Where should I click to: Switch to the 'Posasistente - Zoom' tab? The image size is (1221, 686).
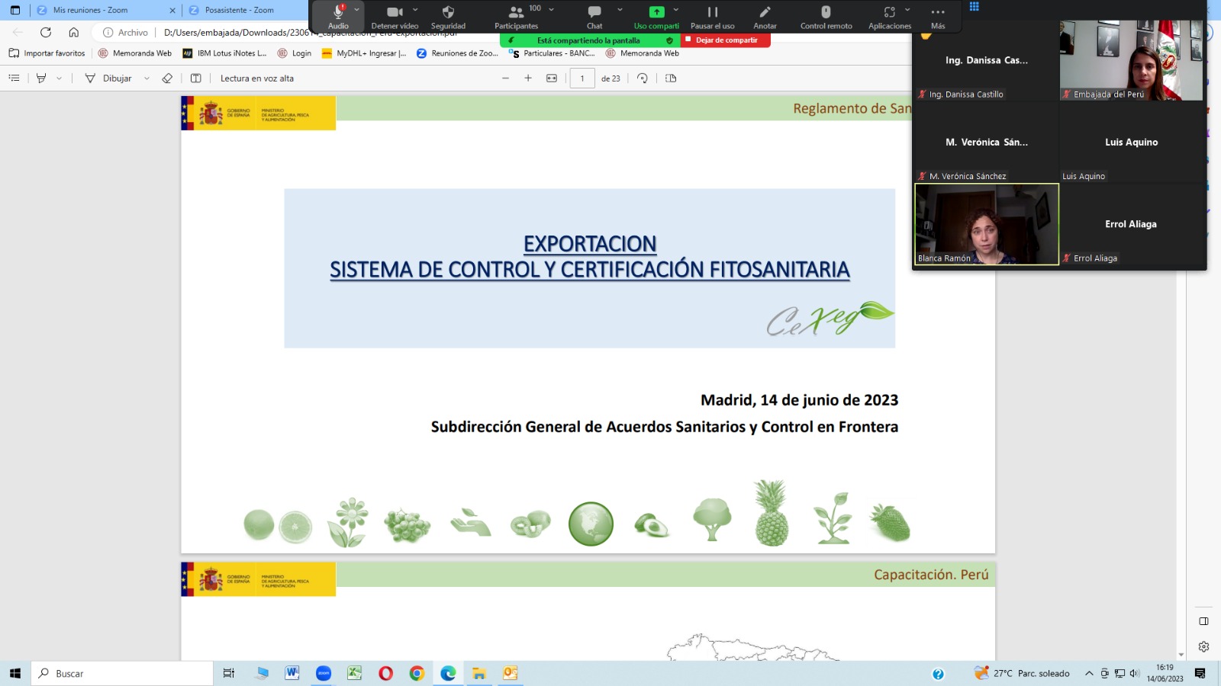point(240,10)
